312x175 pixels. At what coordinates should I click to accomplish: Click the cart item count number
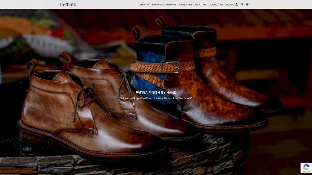tap(250, 5)
